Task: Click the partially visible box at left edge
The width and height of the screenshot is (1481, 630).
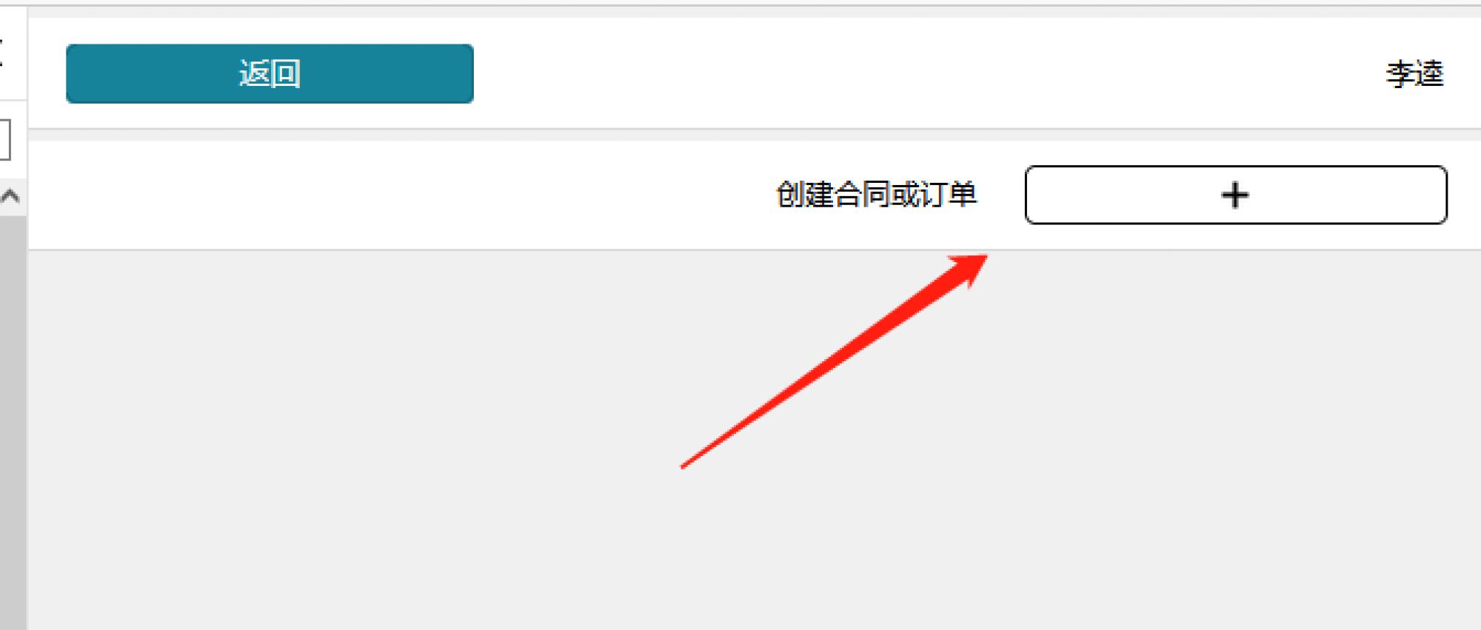Action: coord(5,140)
